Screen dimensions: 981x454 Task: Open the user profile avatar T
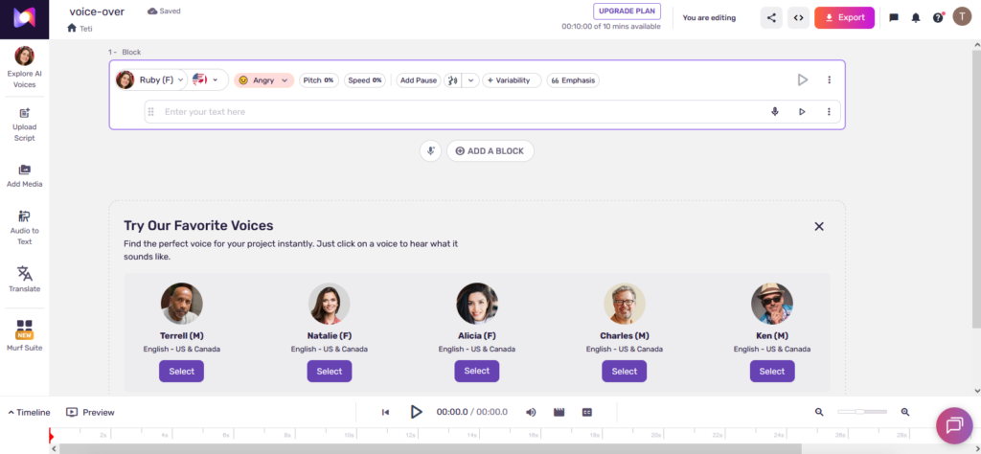pos(962,17)
